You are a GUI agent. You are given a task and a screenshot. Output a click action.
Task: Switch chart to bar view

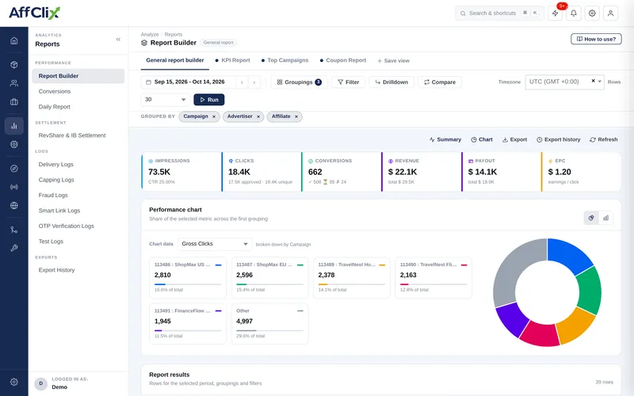point(605,218)
